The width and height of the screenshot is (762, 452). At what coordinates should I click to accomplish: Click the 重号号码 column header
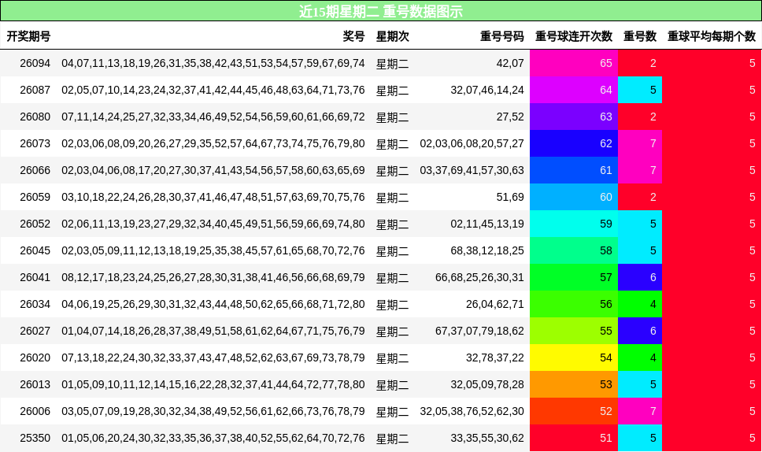[x=502, y=36]
